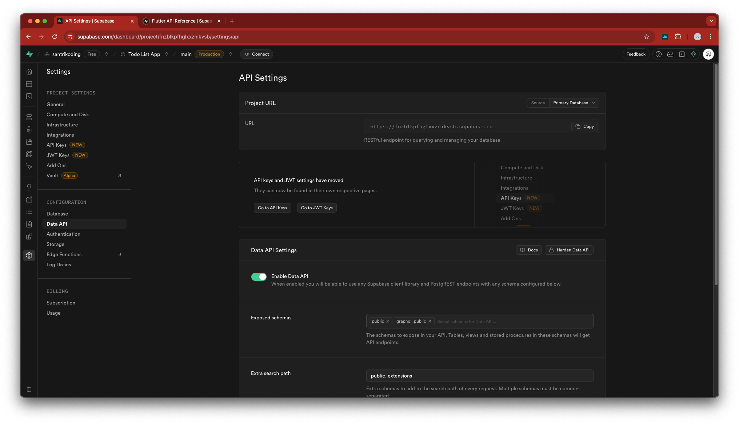Open Log Drains configuration page
739x424 pixels.
coord(59,265)
